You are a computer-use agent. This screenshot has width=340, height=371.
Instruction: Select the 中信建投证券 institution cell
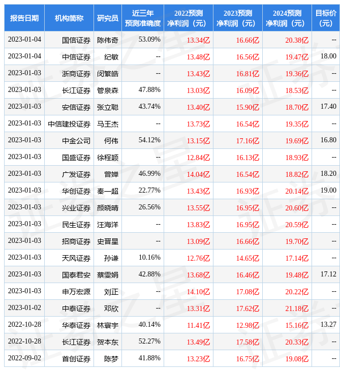coord(69,124)
